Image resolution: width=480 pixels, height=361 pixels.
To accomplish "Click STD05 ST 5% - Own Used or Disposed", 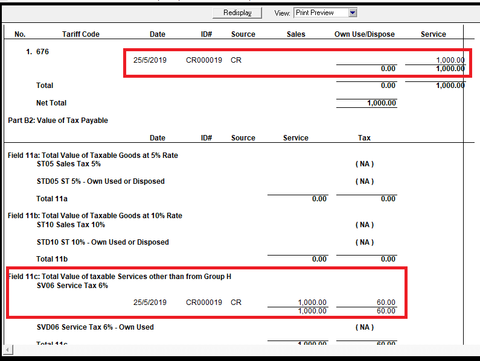I will pyautogui.click(x=101, y=181).
